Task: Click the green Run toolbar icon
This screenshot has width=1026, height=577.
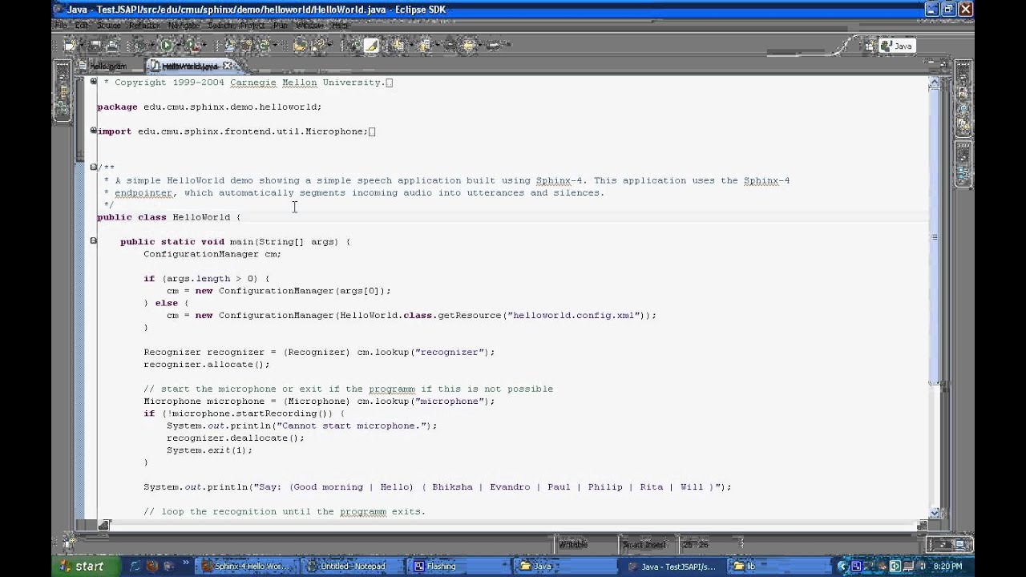Action: click(x=167, y=46)
